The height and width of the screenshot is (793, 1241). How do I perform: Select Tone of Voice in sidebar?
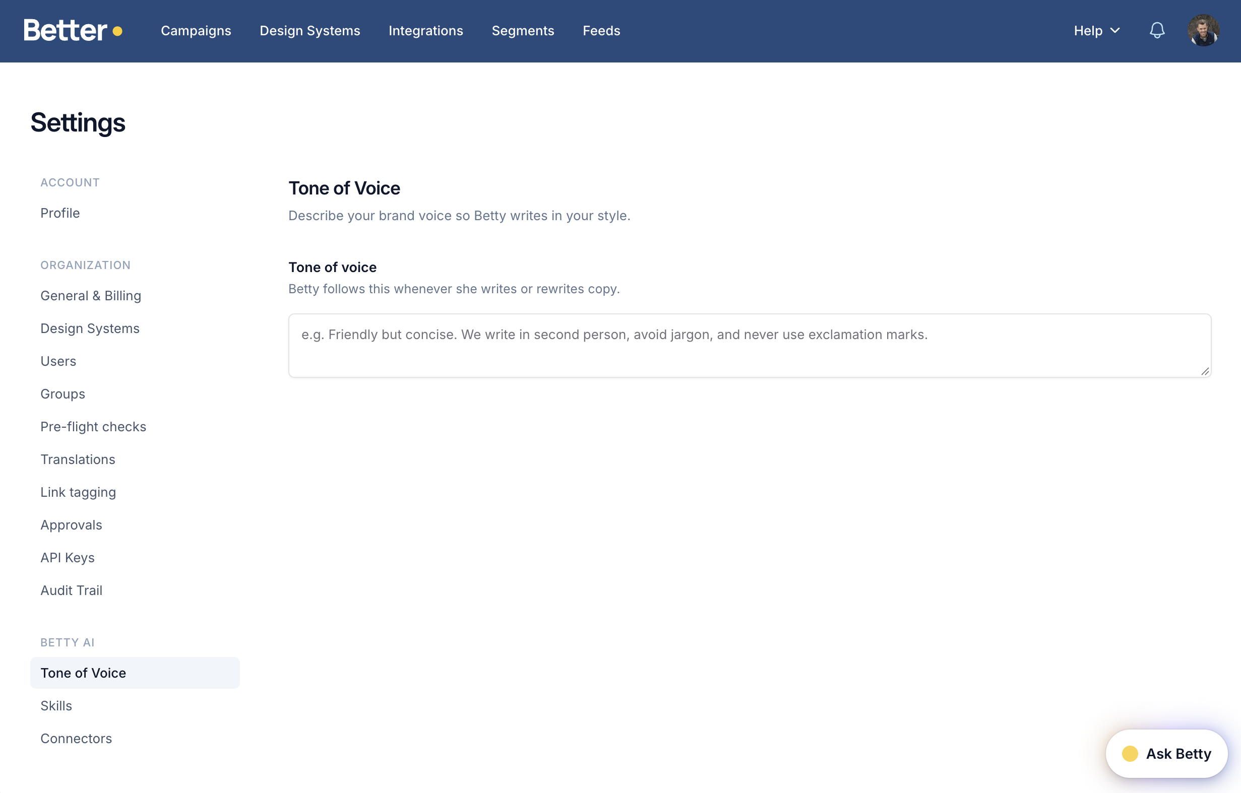point(135,673)
